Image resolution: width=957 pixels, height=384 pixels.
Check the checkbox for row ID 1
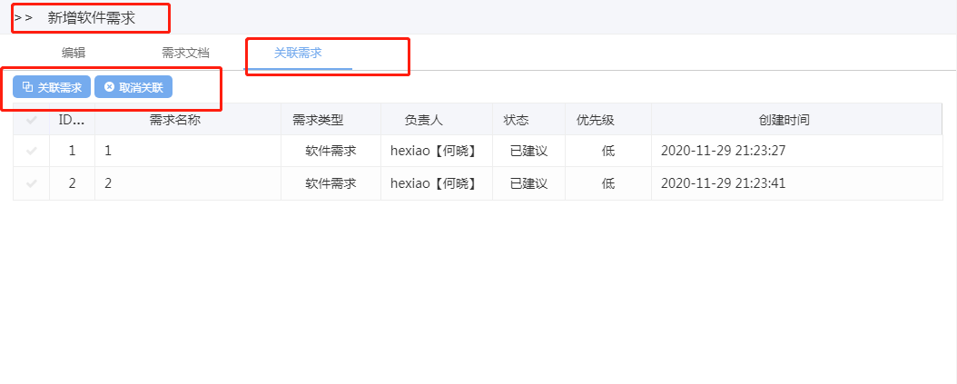click(32, 152)
